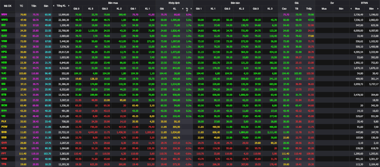This screenshot has width=380, height=167.
Task: Click the Sàn column header
Action: pyautogui.click(x=46, y=6)
